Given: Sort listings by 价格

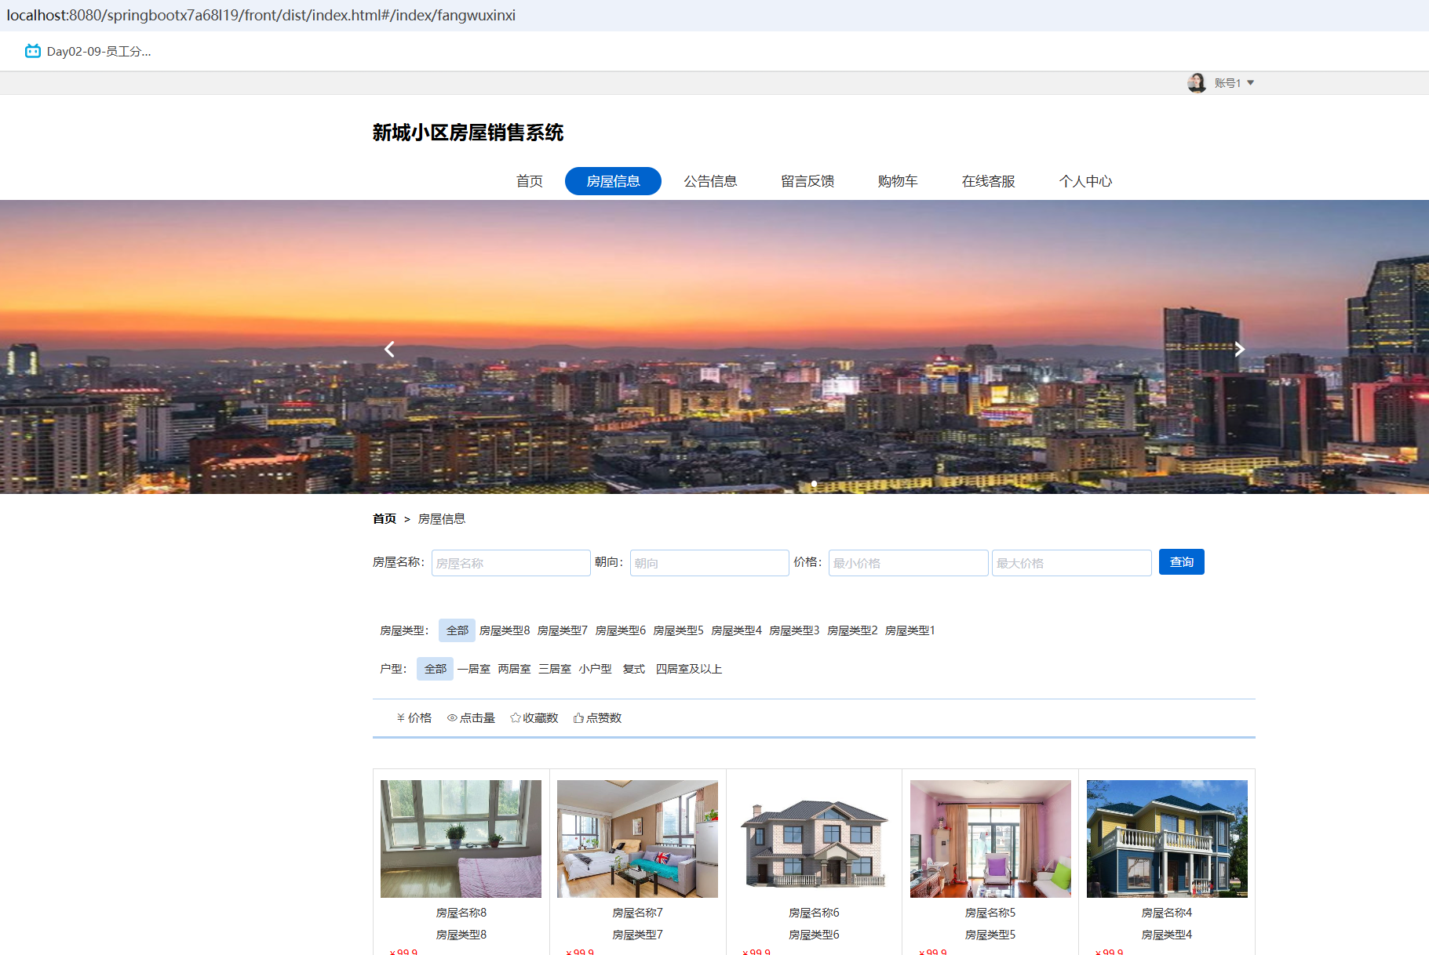Looking at the screenshot, I should point(414,717).
